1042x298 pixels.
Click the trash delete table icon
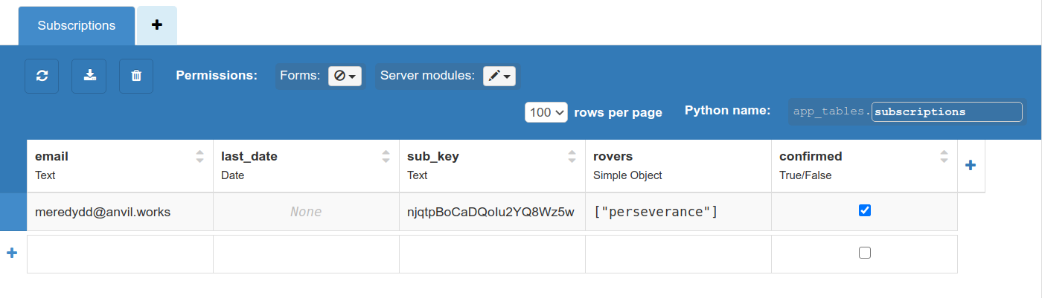tap(136, 76)
